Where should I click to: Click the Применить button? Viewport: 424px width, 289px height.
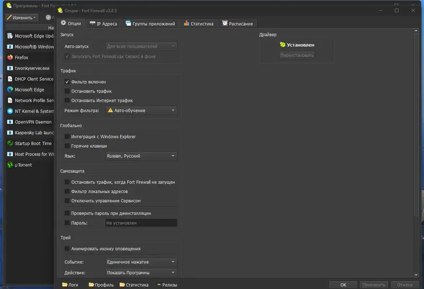[374, 285]
